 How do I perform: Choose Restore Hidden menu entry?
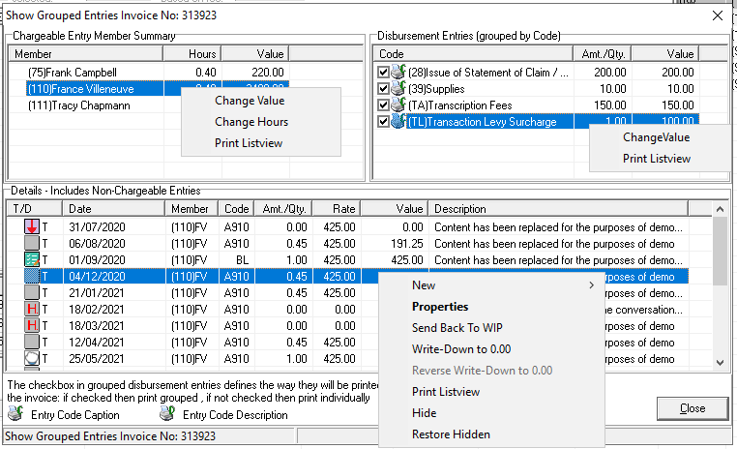(452, 434)
